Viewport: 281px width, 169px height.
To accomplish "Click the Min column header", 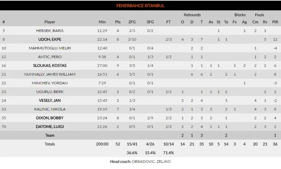I will pos(102,22).
